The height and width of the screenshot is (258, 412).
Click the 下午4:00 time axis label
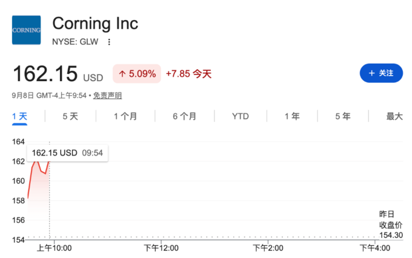pos(375,248)
